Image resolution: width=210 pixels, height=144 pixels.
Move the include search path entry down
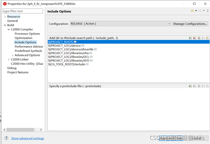(x=207, y=38)
